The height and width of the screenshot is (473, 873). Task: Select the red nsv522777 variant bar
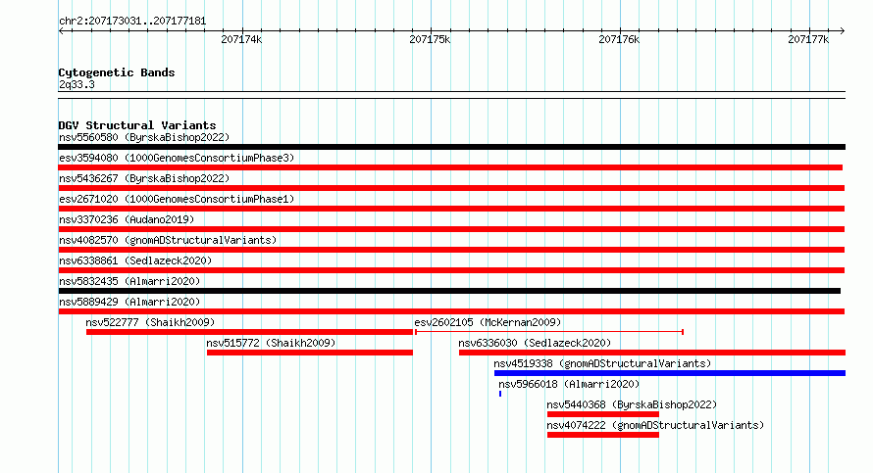click(x=249, y=332)
